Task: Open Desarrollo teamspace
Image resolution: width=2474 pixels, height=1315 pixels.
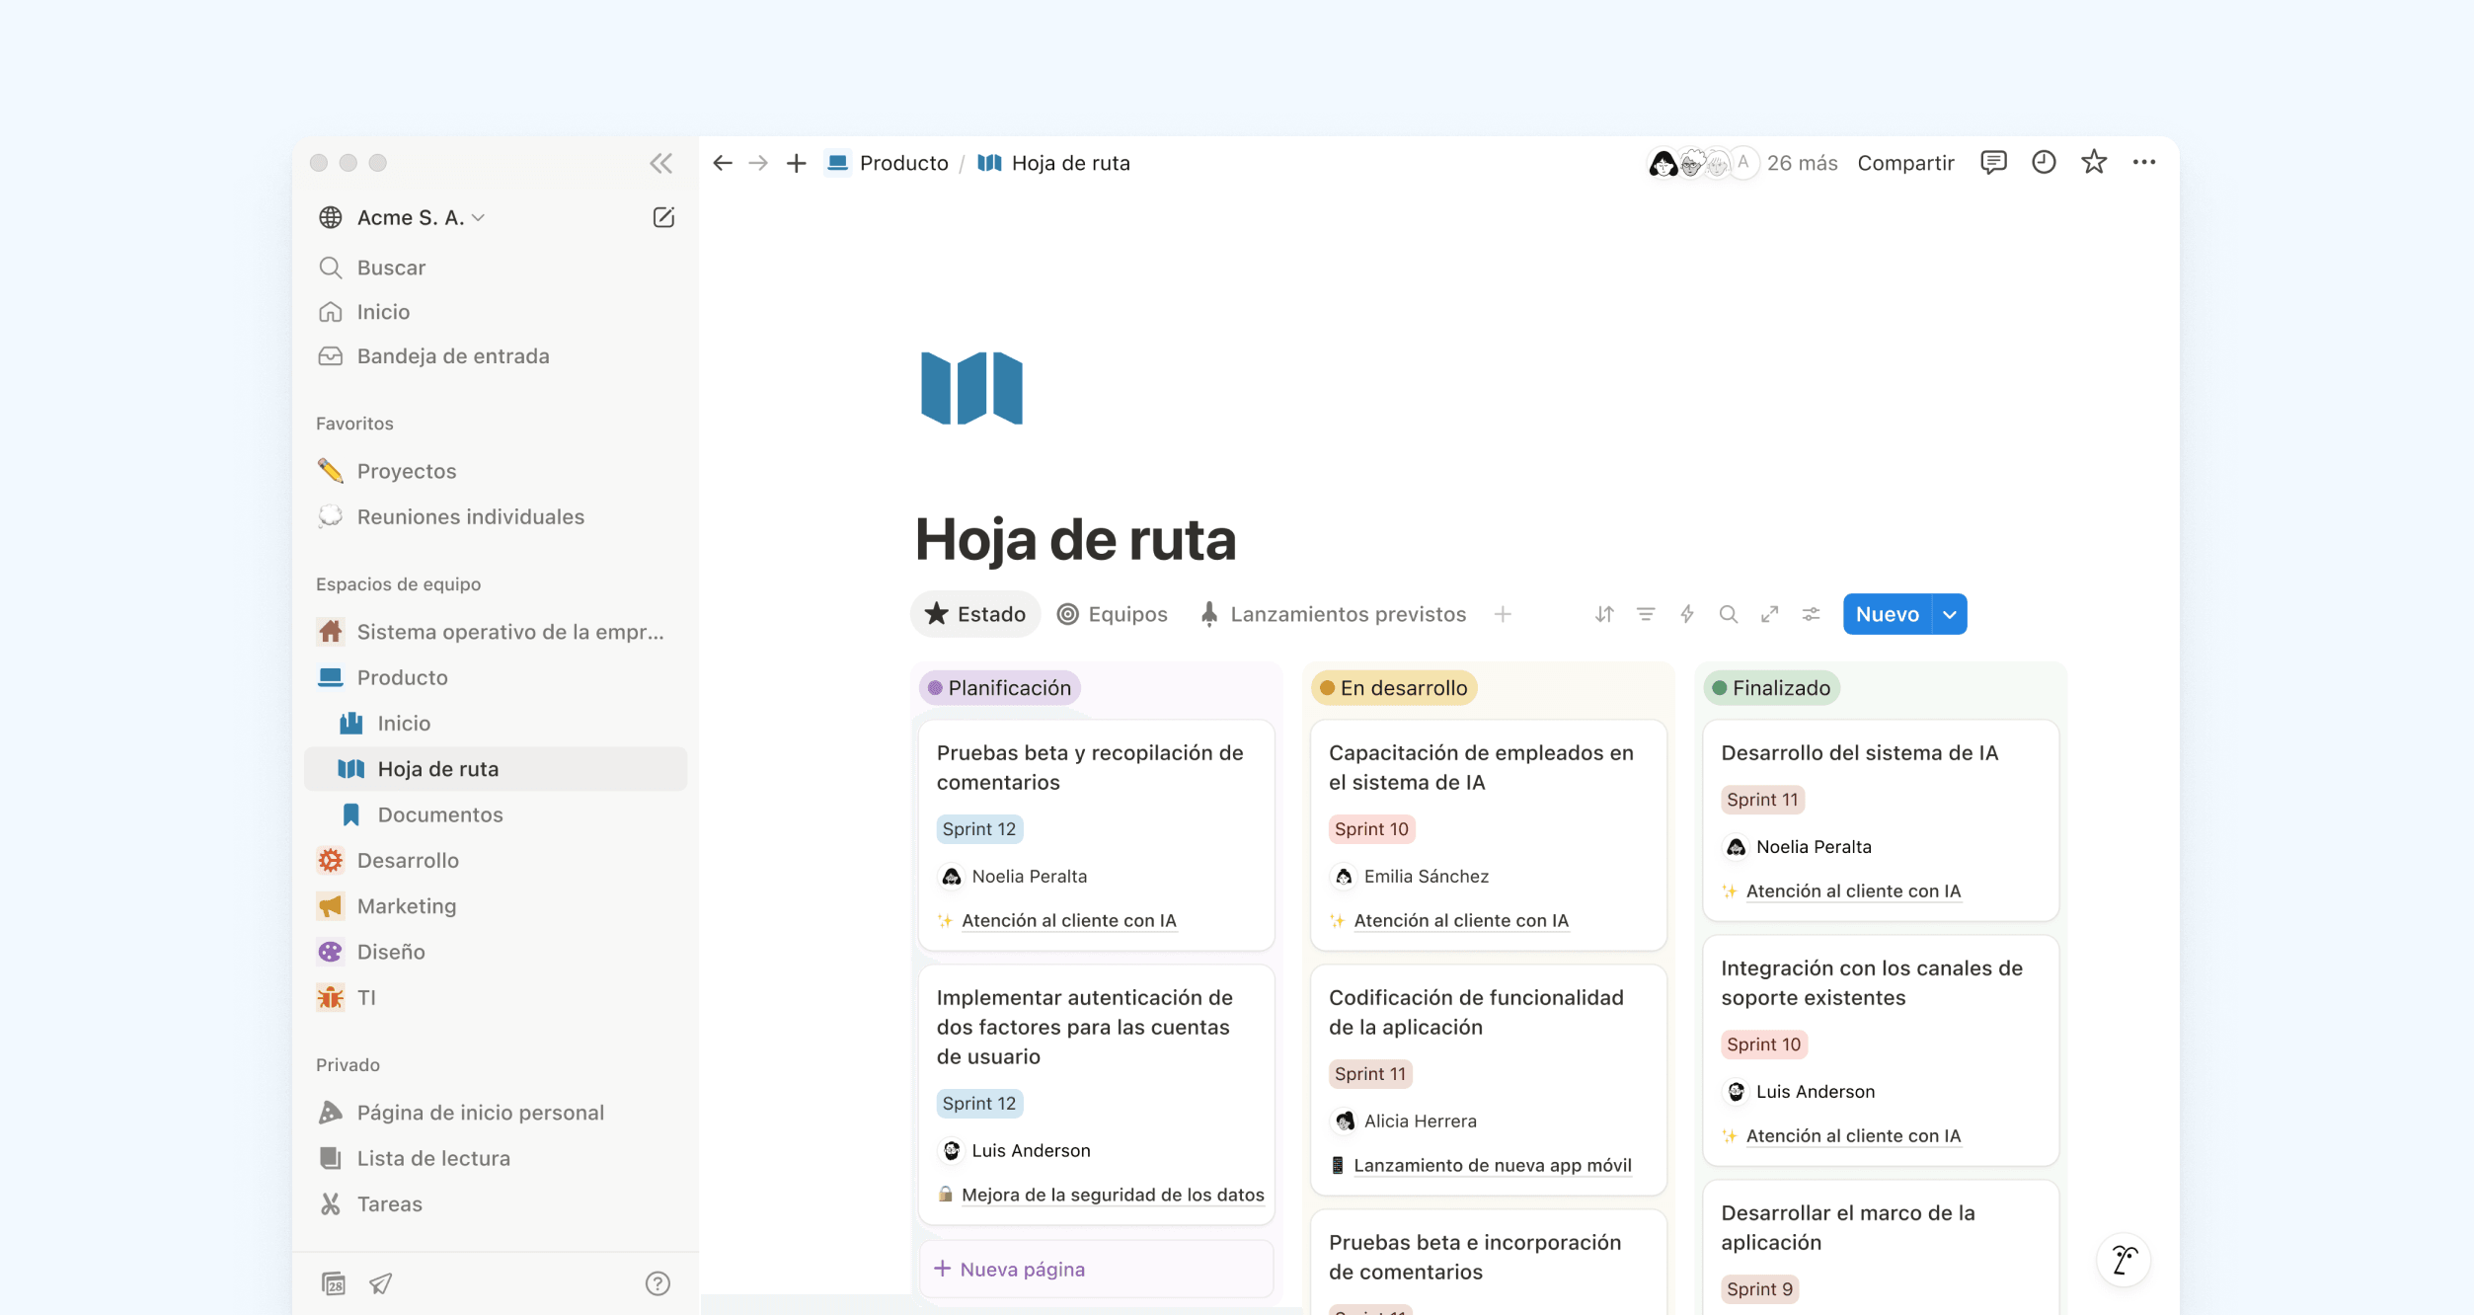Action: click(x=495, y=860)
